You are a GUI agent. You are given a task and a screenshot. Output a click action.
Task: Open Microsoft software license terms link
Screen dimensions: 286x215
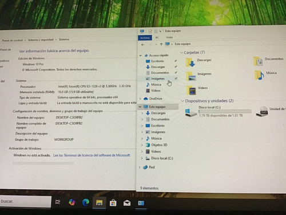click(x=92, y=155)
